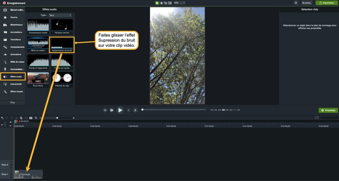This screenshot has height=181, width=339.
Task: Zoom out the timeline with minus button
Action: pyautogui.click(x=41, y=118)
